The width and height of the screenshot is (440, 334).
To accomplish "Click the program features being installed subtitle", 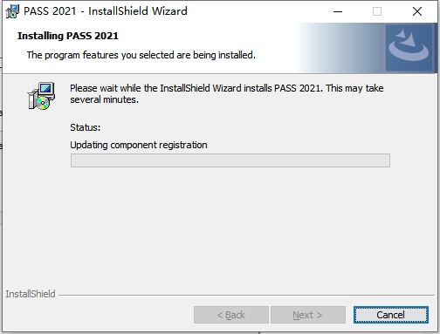I will (x=141, y=55).
